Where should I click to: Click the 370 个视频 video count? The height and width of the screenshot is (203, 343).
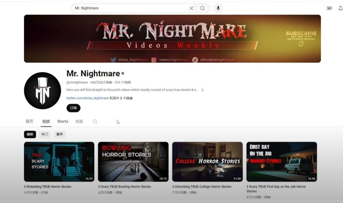(x=123, y=82)
